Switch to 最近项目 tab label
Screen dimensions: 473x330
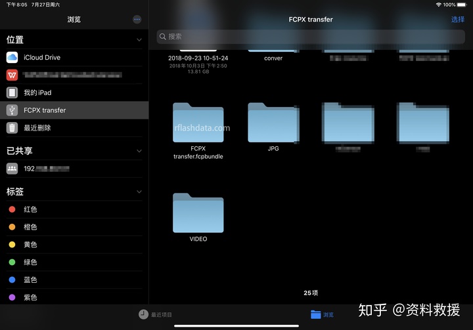[162, 315]
